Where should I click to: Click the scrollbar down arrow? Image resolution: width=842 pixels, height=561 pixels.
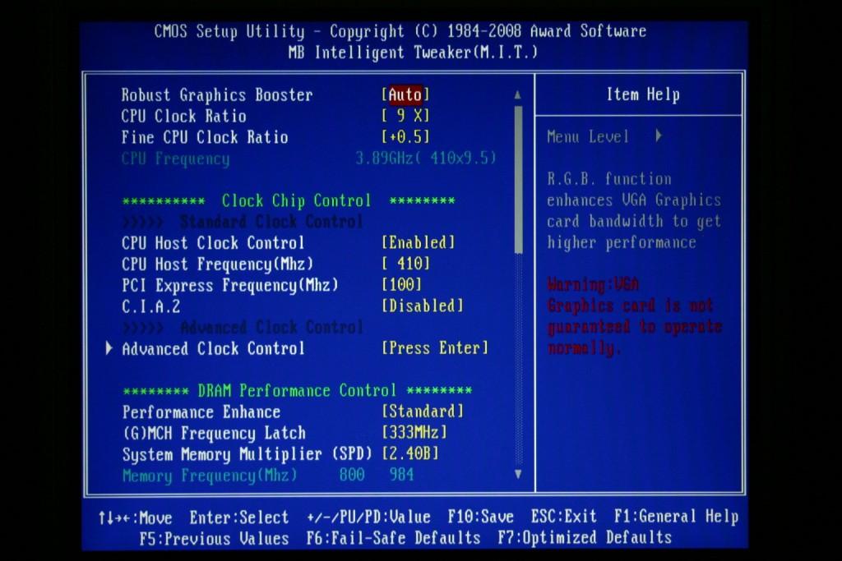click(518, 474)
